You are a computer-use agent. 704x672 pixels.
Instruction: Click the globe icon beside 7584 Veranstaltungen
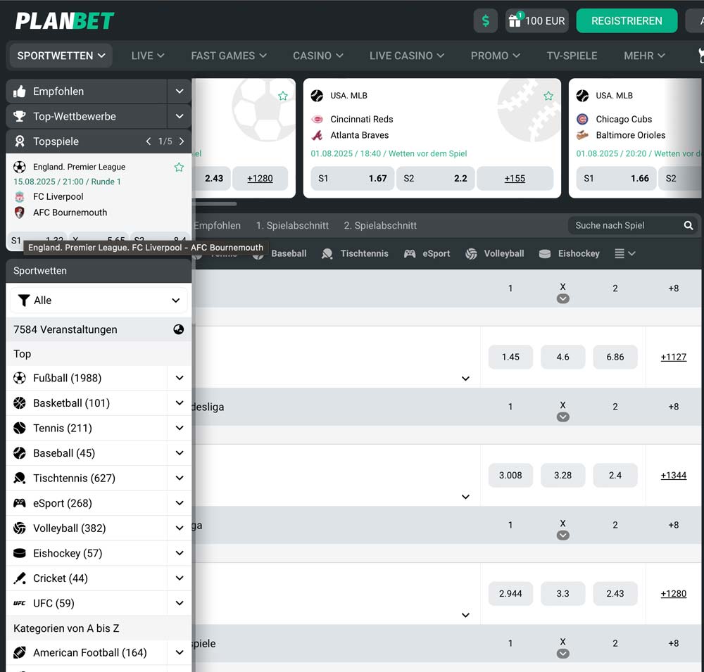click(x=179, y=329)
